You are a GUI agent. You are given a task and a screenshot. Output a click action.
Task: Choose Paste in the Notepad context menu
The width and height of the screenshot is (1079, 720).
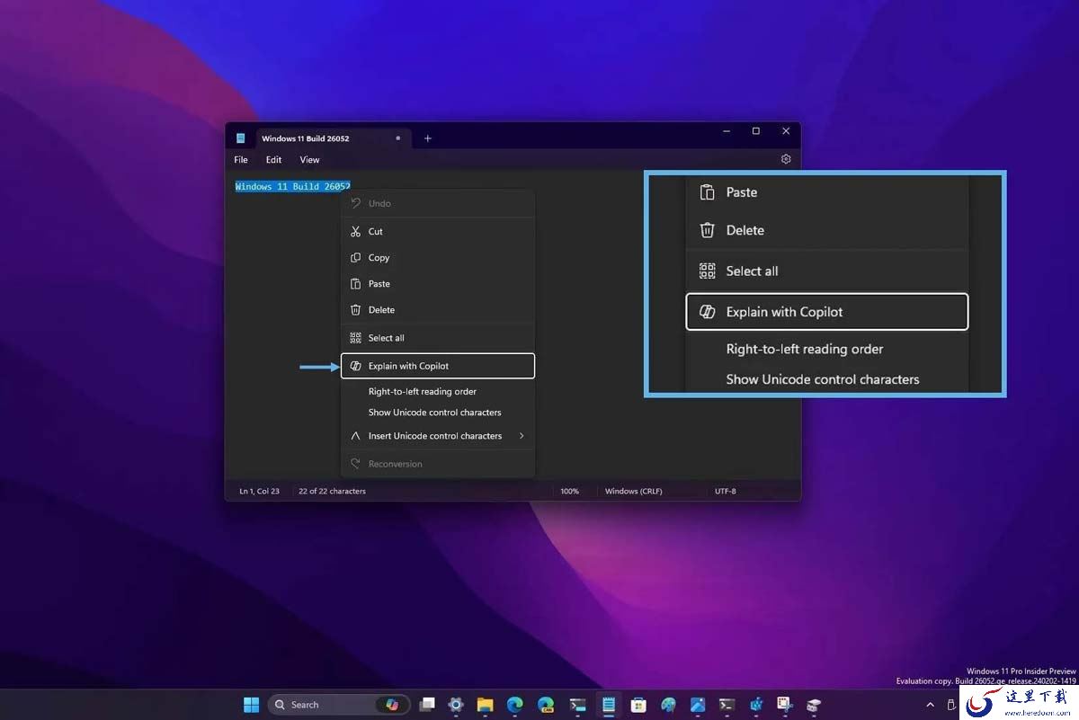point(438,284)
